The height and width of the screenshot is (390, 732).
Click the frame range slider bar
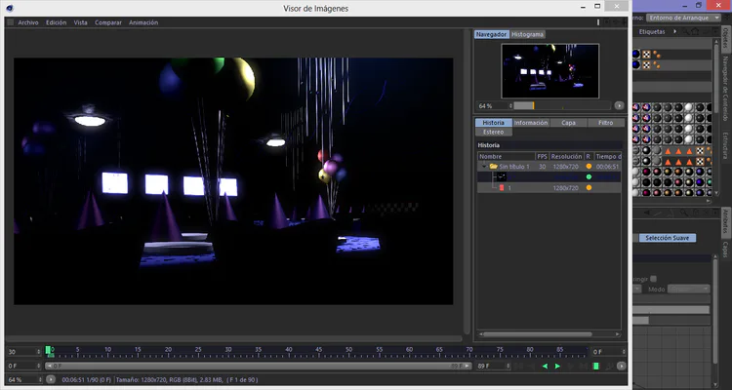tap(259, 367)
